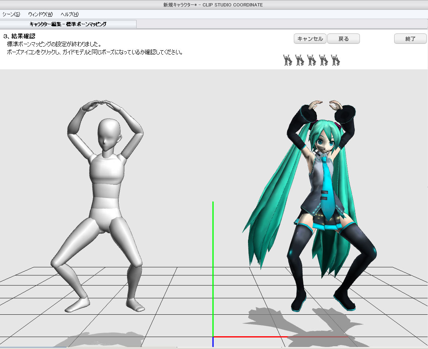Click the 3、結果確認 heading text
The width and height of the screenshot is (428, 349).
point(19,36)
